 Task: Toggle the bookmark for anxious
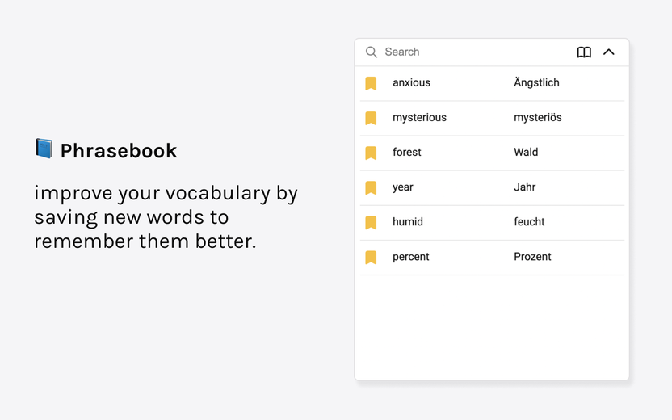click(x=371, y=83)
